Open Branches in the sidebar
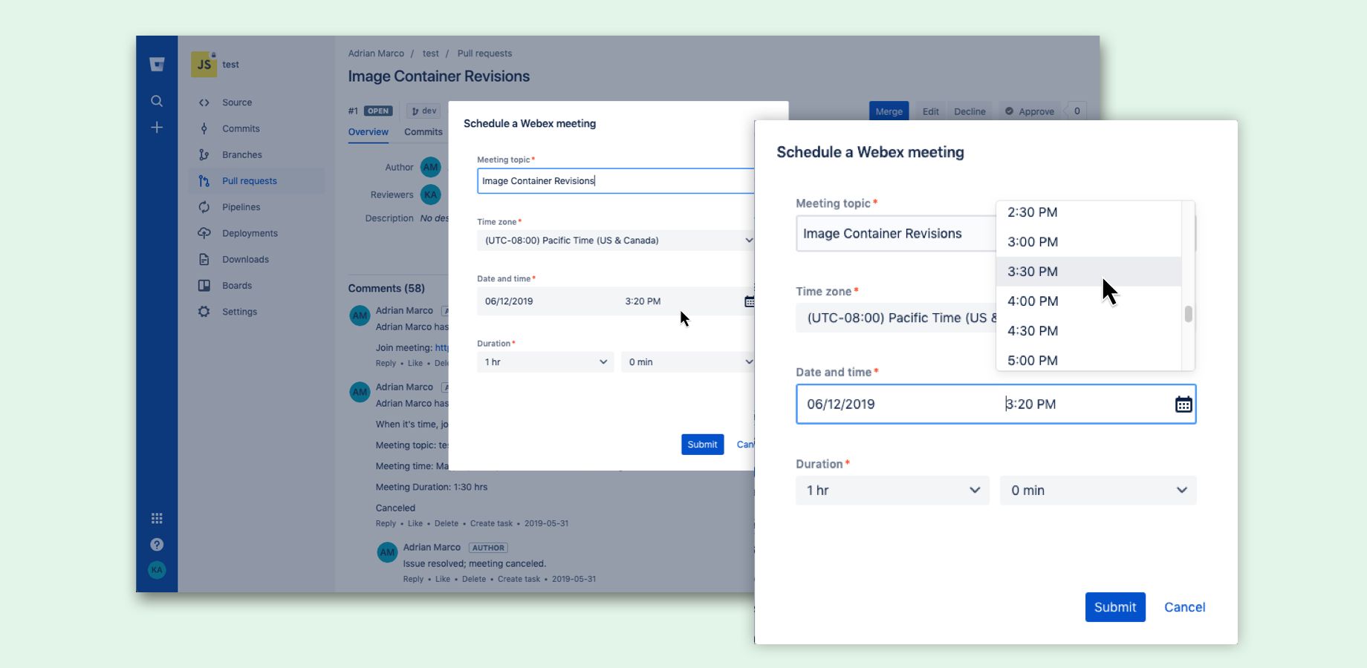The image size is (1367, 668). [242, 154]
